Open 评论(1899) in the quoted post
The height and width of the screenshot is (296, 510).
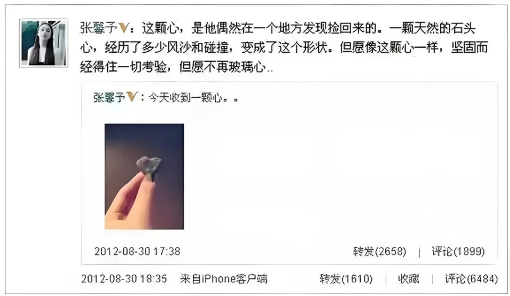click(x=458, y=251)
